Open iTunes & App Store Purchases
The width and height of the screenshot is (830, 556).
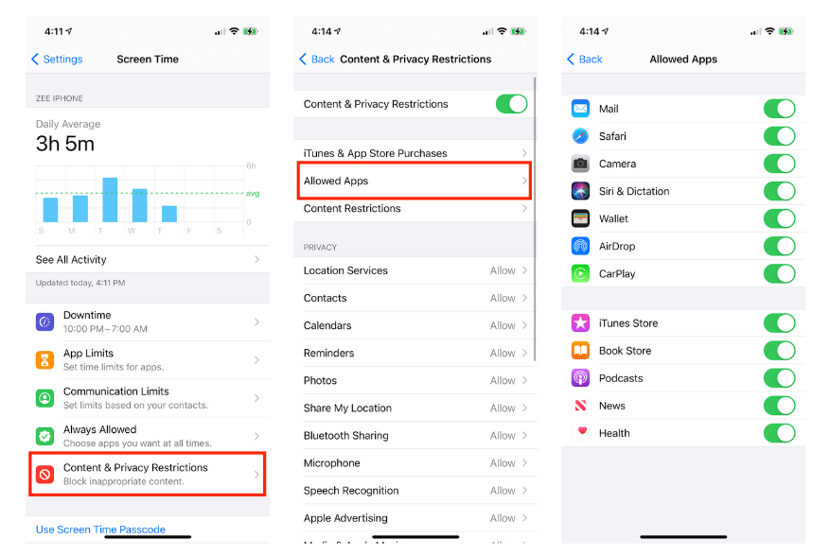(415, 153)
